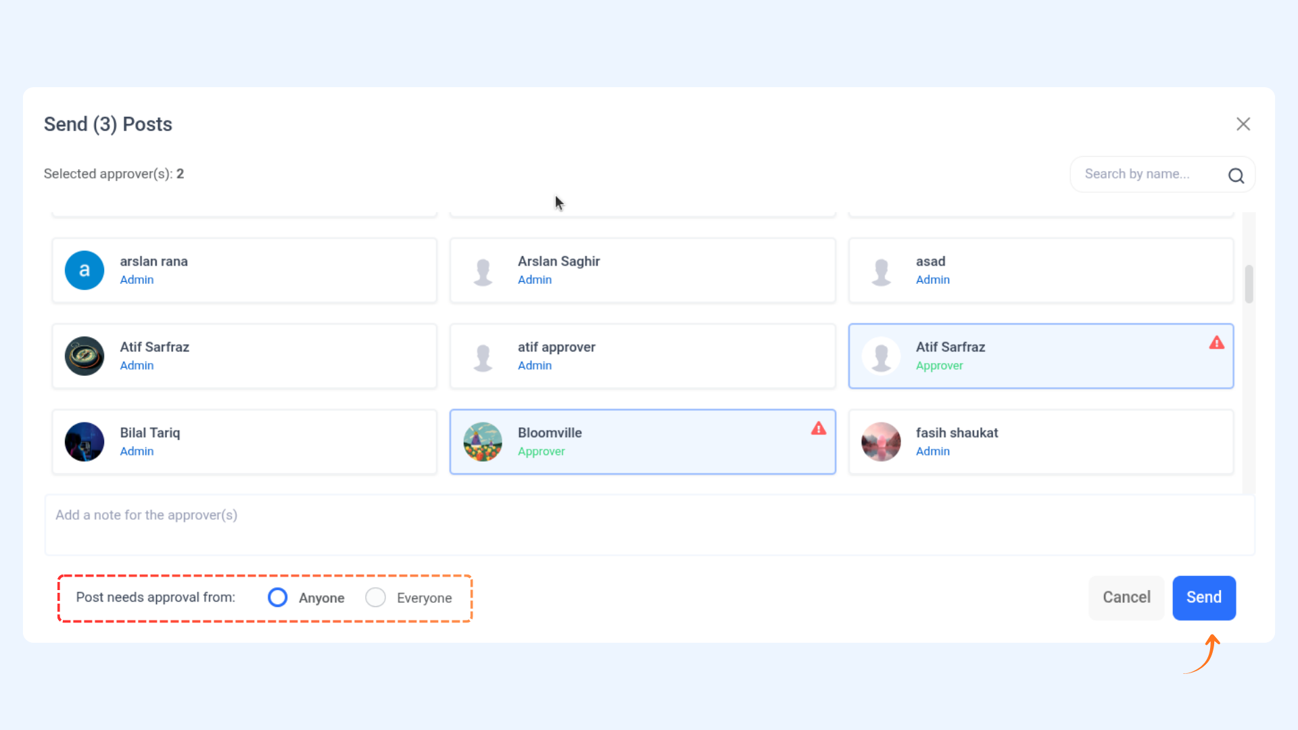Click the search magnifier icon

[1236, 176]
